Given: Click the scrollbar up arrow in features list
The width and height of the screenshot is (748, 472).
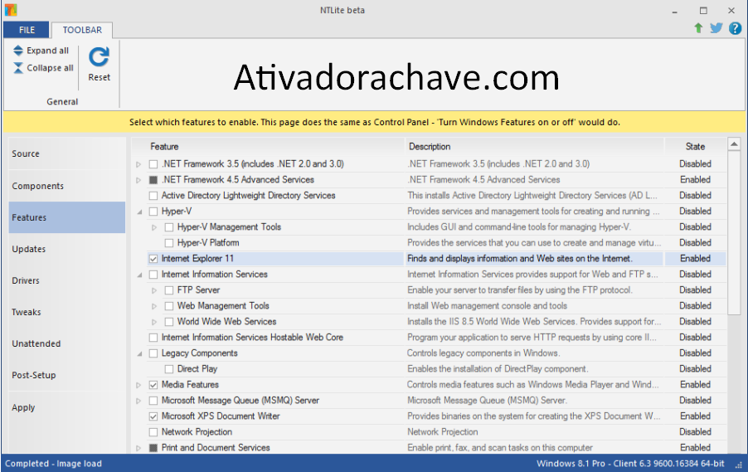Looking at the screenshot, I should pos(733,144).
